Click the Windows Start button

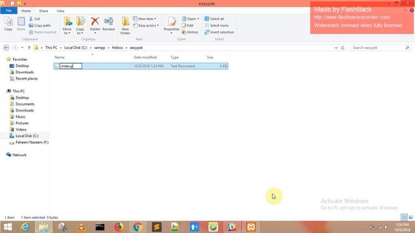8,227
